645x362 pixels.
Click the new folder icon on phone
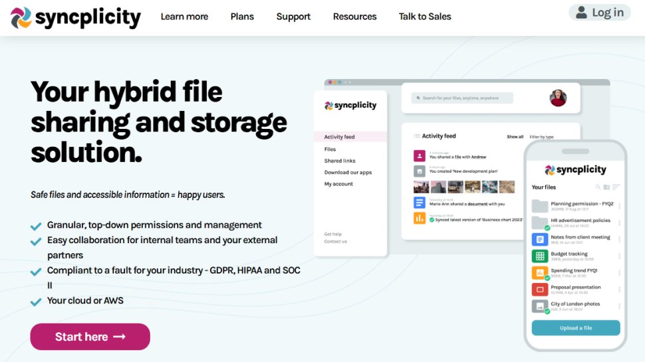(x=606, y=187)
